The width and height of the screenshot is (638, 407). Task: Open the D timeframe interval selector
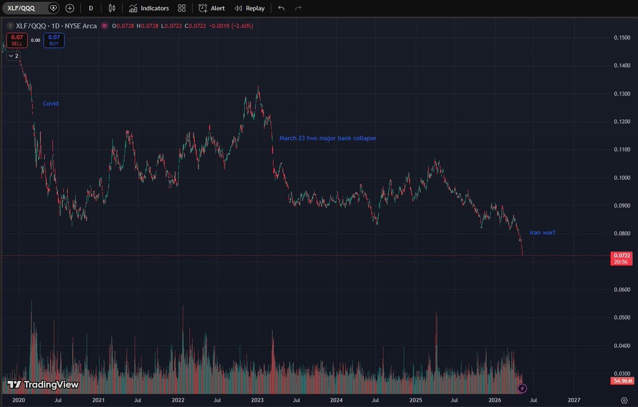(91, 8)
